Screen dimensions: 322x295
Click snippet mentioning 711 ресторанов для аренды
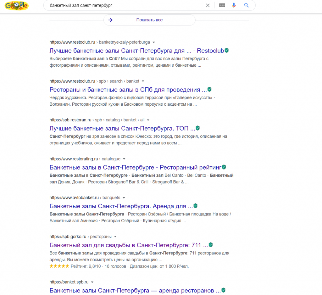pos(139,256)
